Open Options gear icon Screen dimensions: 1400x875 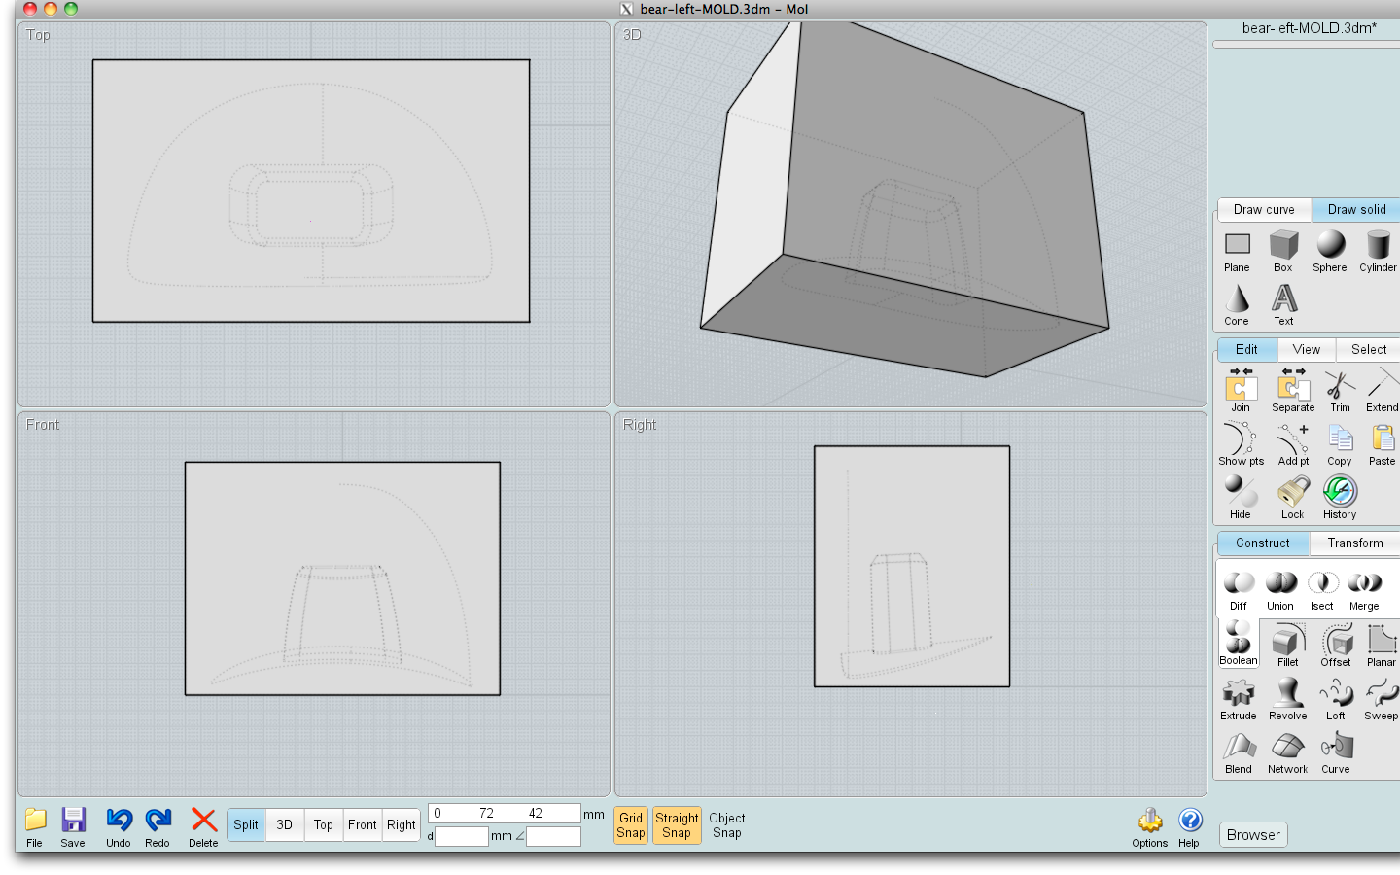[1150, 827]
